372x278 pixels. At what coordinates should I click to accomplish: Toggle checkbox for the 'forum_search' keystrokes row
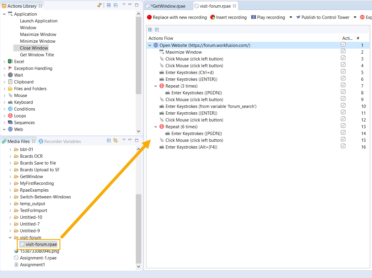pyautogui.click(x=343, y=105)
